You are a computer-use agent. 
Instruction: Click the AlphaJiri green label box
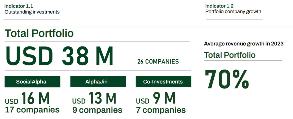click(x=98, y=82)
